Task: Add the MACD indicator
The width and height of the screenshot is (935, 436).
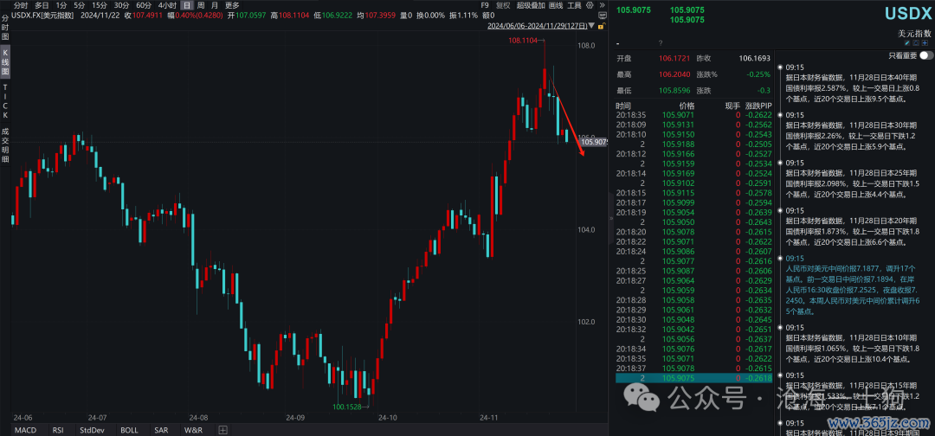Action: point(25,429)
